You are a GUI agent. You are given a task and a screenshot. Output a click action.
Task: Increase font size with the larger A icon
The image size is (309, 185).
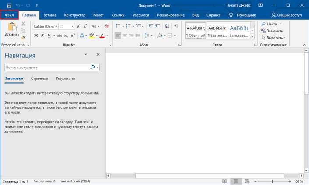78,26
